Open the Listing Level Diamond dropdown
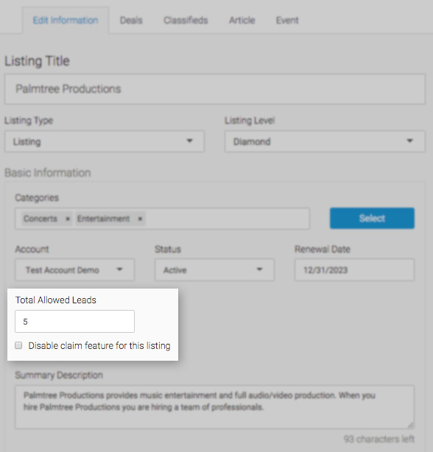 [x=325, y=141]
